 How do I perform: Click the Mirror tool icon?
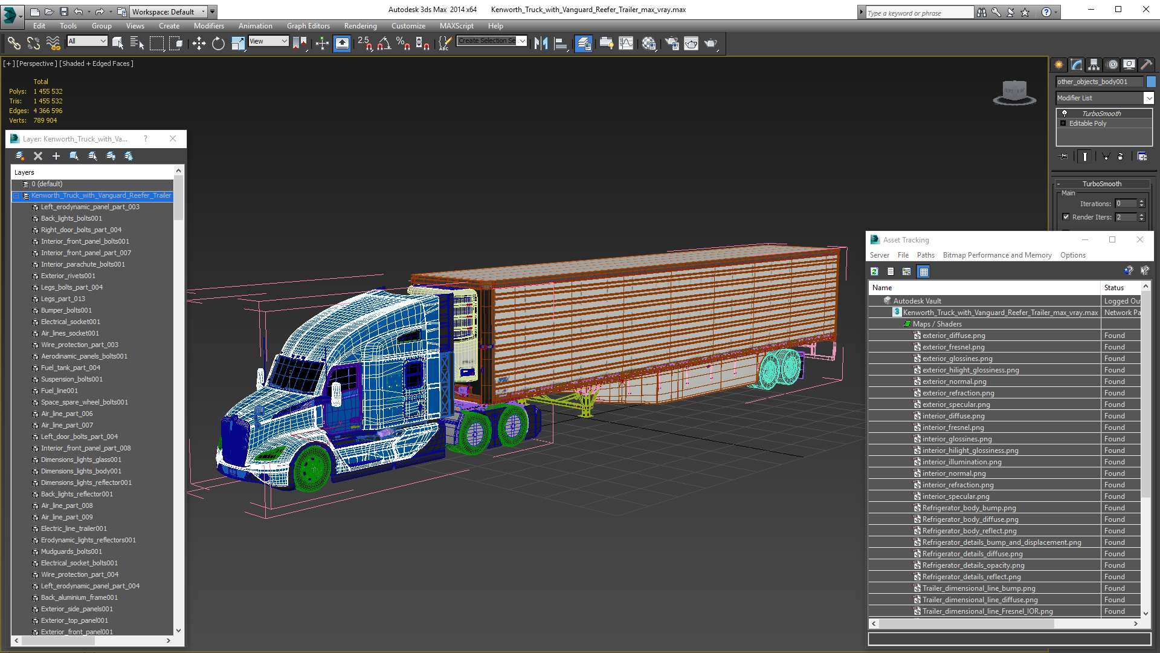541,43
